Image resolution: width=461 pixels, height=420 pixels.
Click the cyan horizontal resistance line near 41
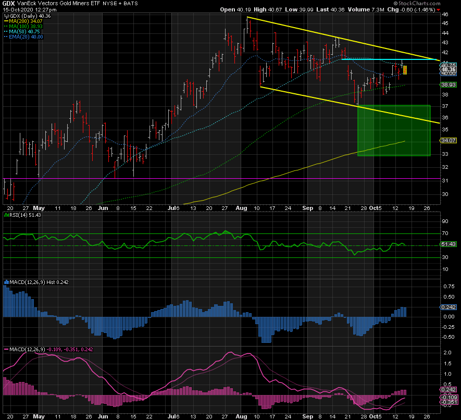pos(389,59)
